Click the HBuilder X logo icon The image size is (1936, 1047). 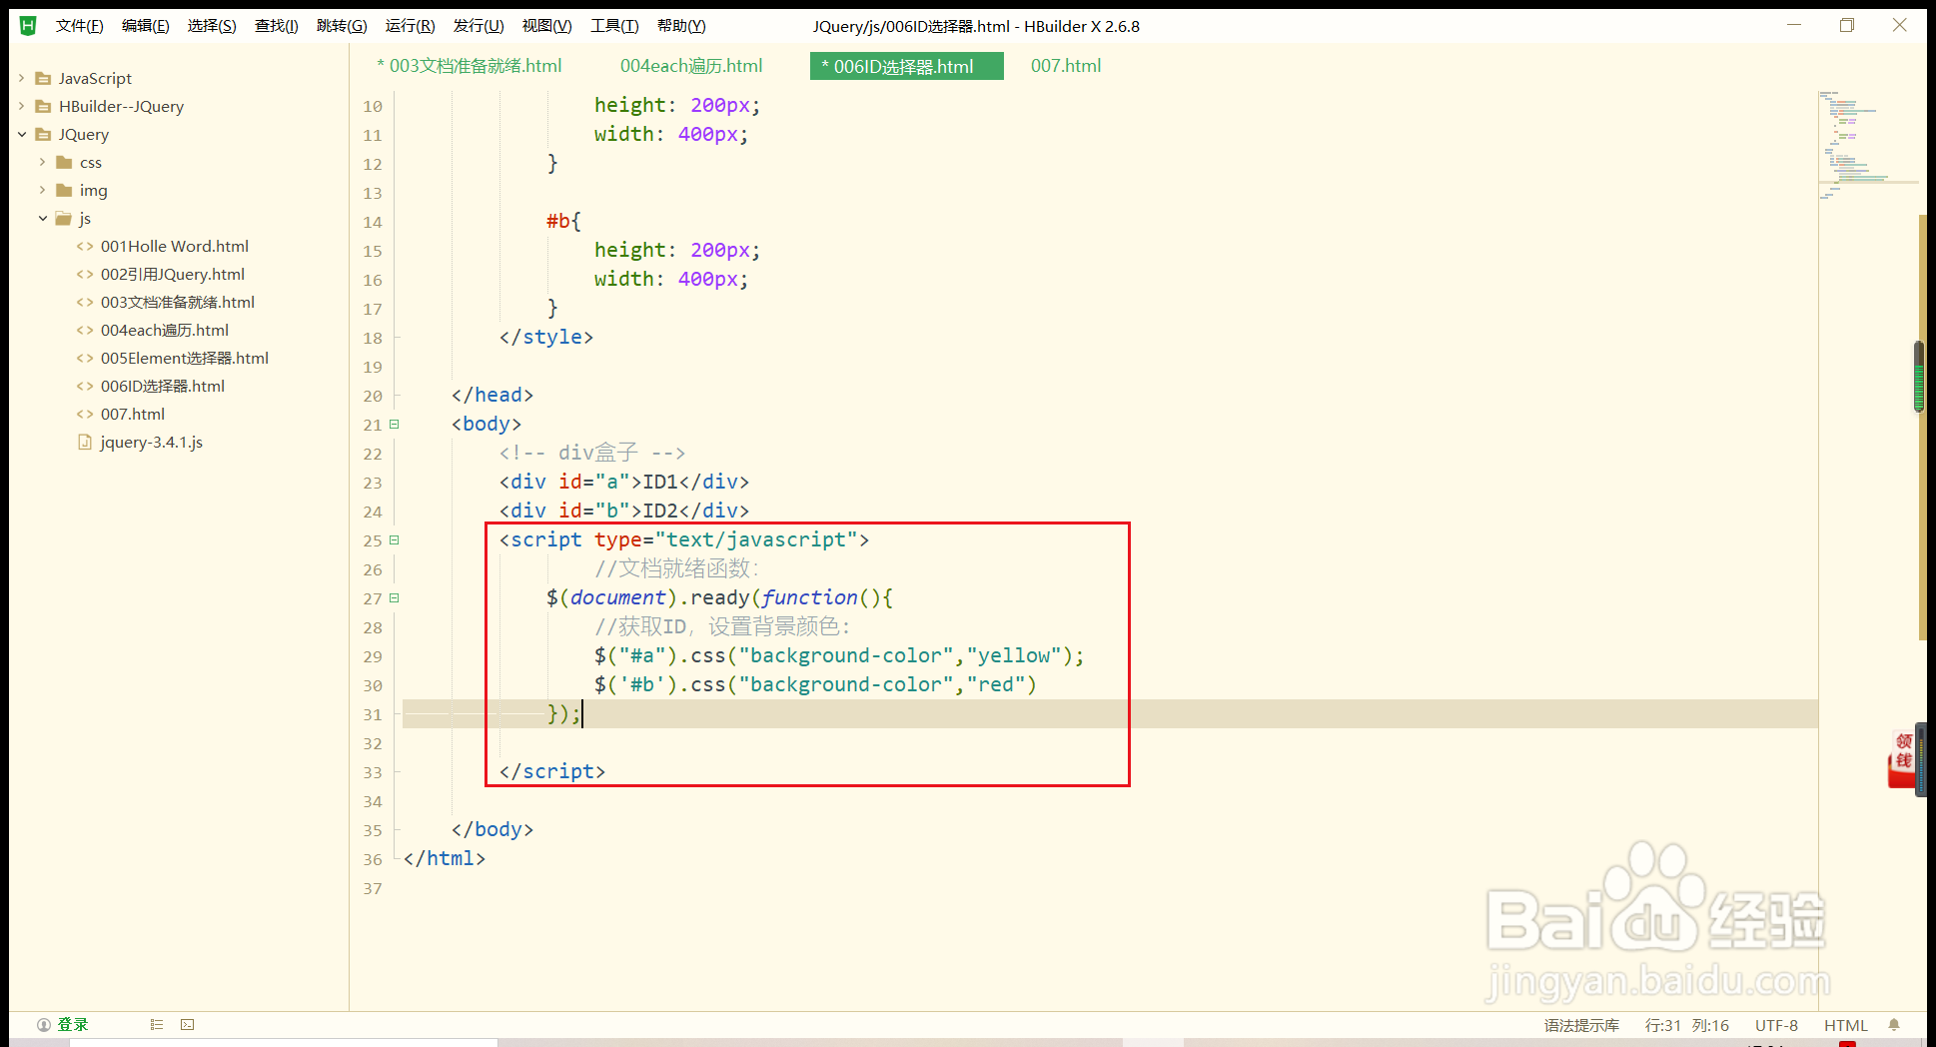coord(28,26)
